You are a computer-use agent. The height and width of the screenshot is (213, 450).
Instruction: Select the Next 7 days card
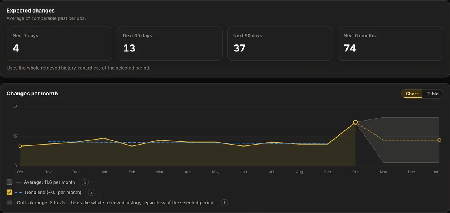coord(60,44)
